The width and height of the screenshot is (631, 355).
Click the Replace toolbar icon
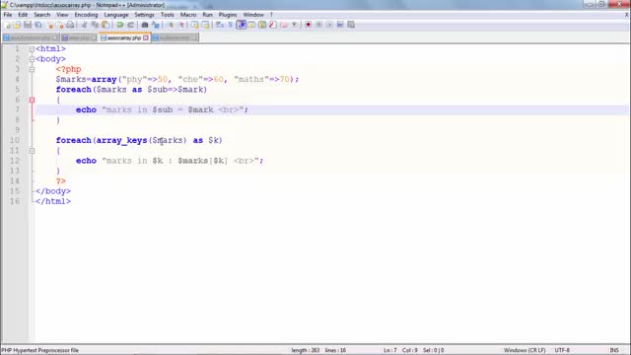[x=156, y=25]
